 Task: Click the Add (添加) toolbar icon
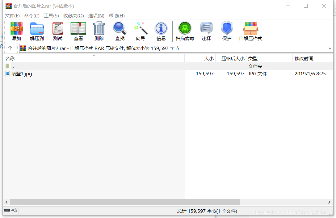[16, 31]
